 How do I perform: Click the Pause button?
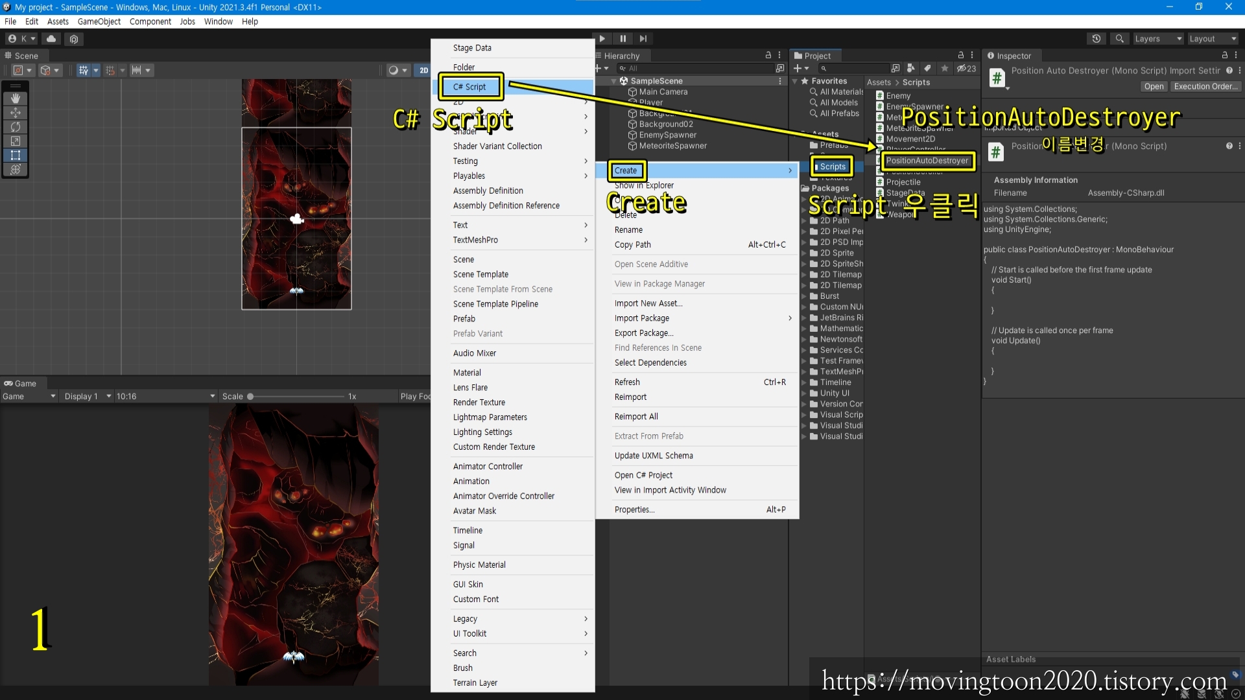click(x=622, y=39)
